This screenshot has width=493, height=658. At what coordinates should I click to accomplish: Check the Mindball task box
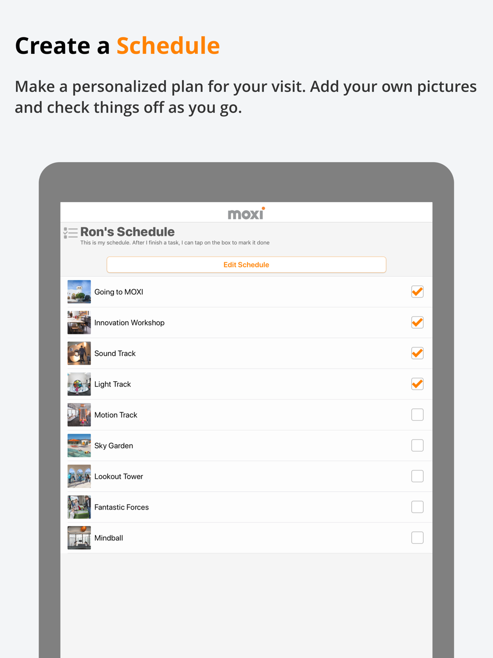click(417, 538)
